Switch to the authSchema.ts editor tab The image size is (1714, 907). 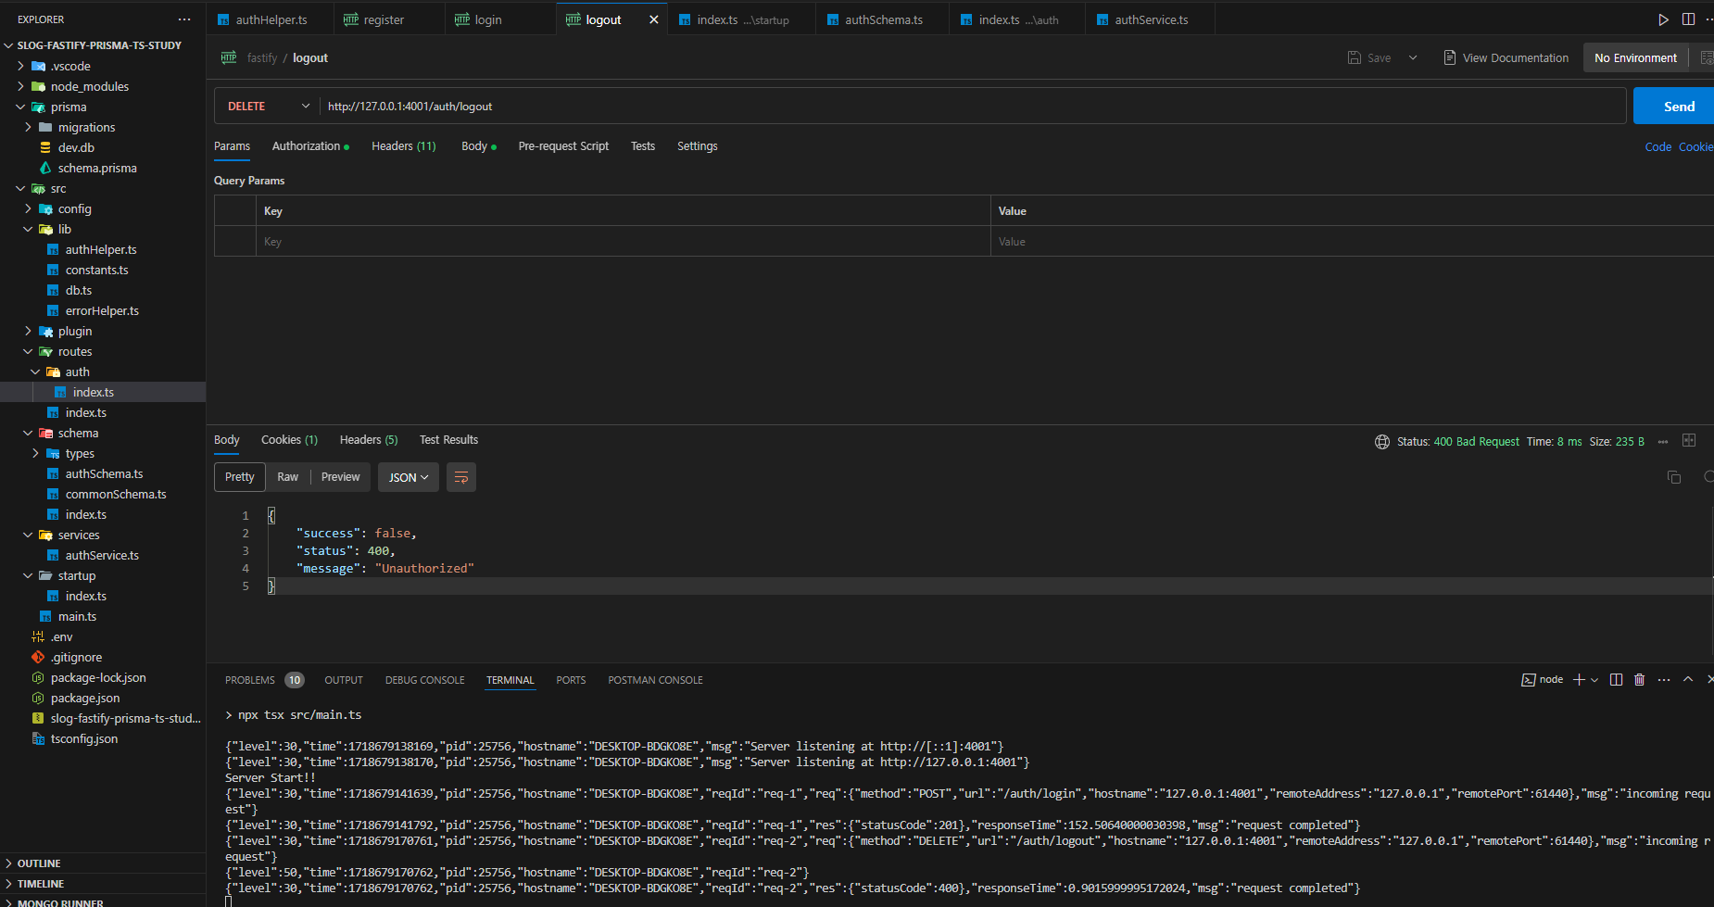pyautogui.click(x=884, y=19)
